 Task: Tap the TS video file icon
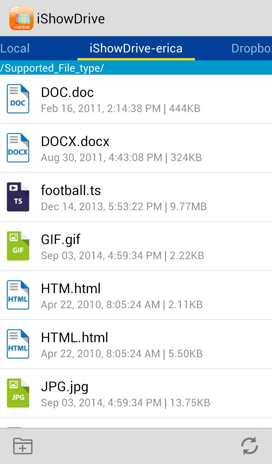[x=18, y=197]
